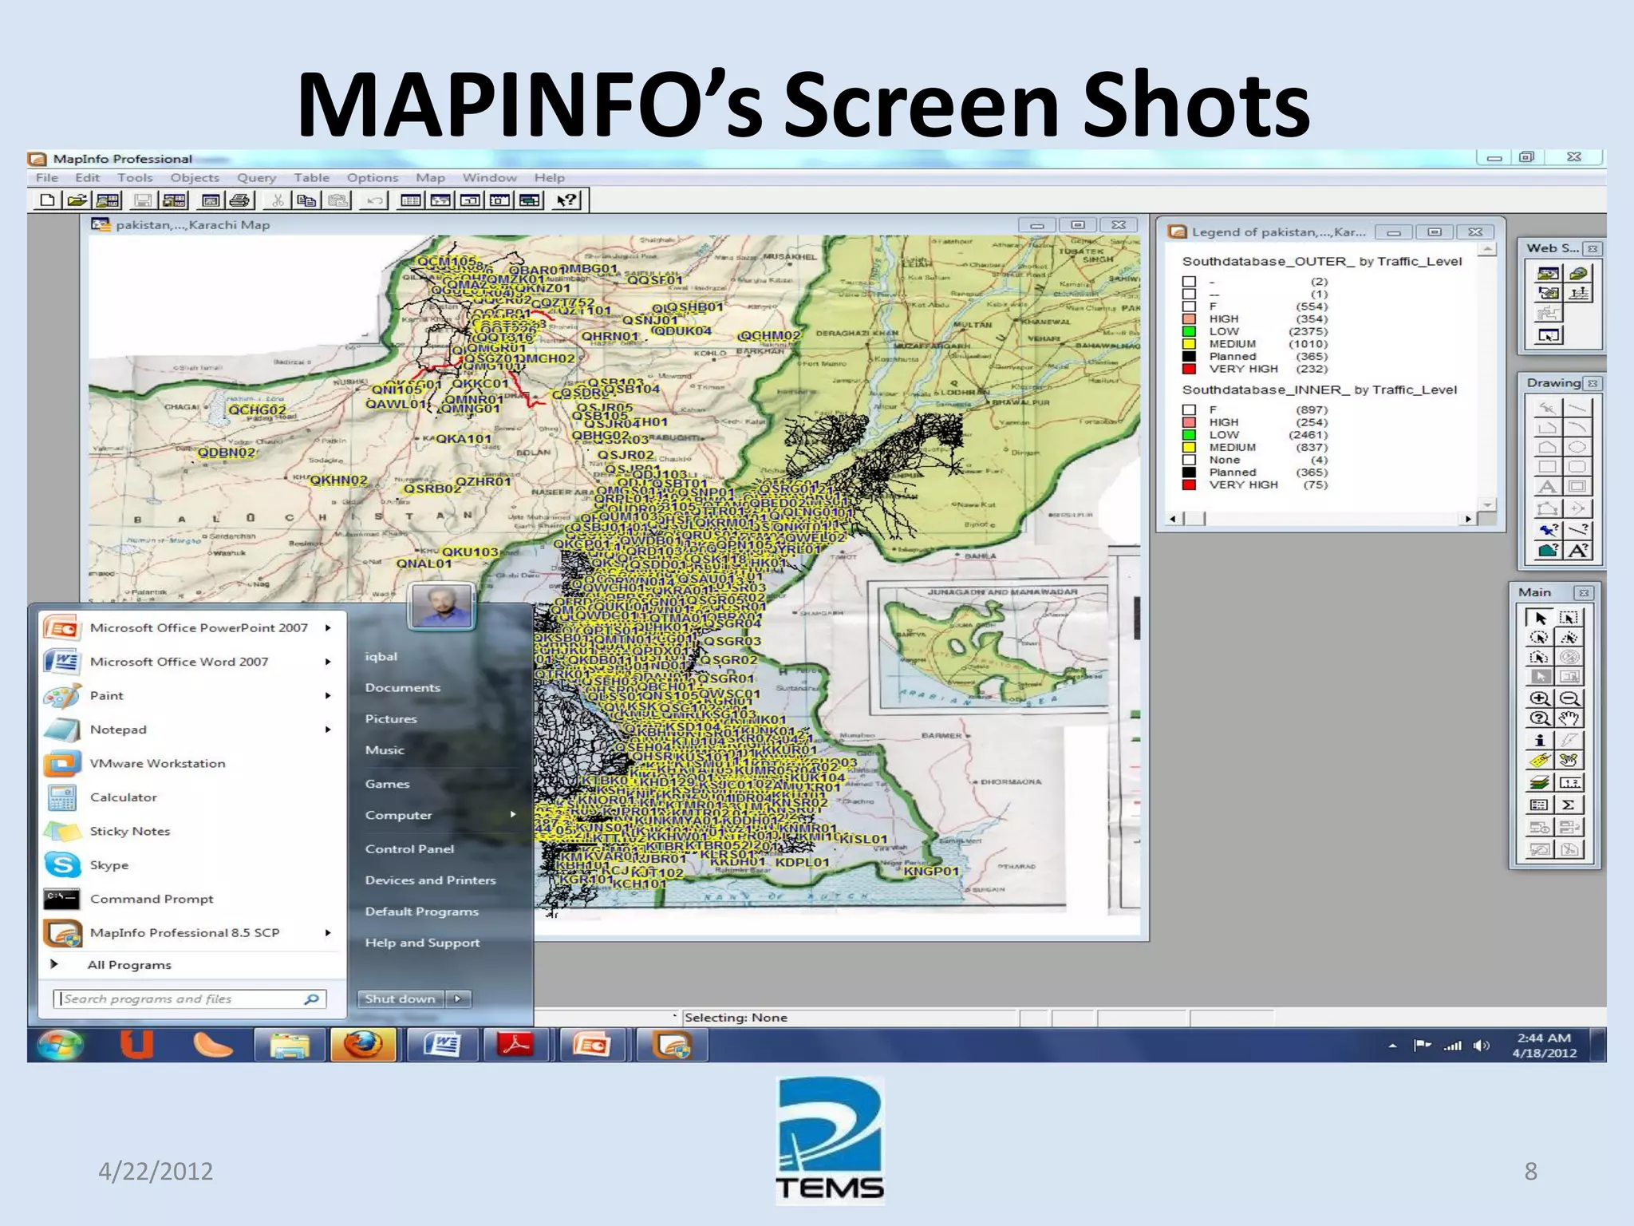This screenshot has width=1634, height=1226.
Task: Click the Open folder toolbar icon
Action: pos(77,200)
